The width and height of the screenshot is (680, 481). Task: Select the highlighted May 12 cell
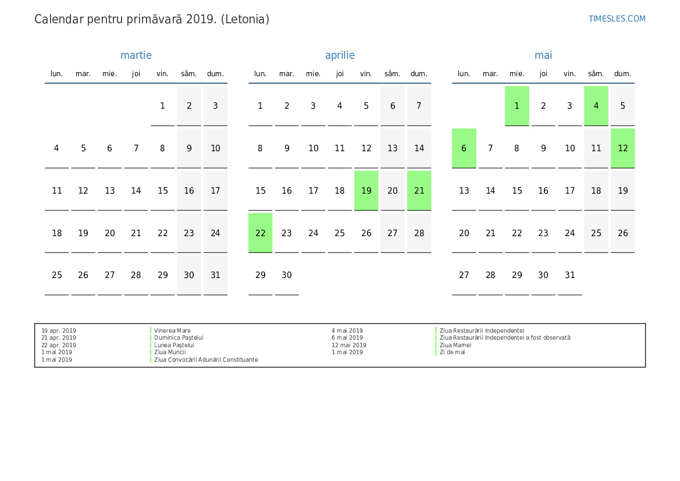click(622, 148)
